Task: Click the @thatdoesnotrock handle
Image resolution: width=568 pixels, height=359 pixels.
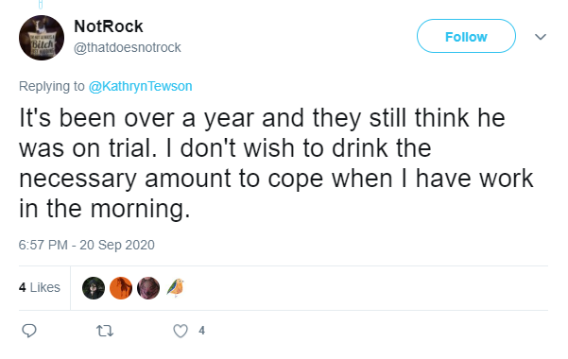Action: pos(128,47)
